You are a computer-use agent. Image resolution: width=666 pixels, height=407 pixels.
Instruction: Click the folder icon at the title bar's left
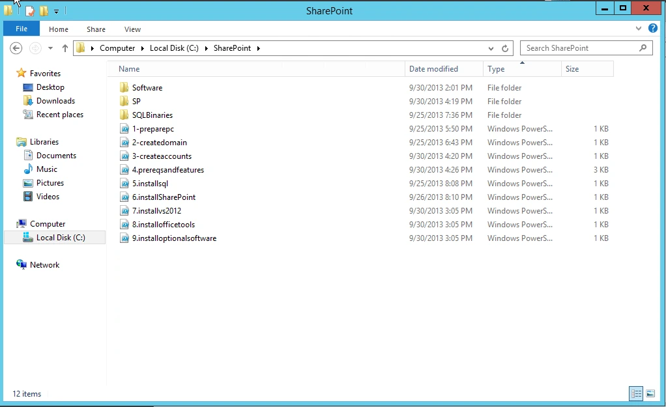[x=8, y=10]
